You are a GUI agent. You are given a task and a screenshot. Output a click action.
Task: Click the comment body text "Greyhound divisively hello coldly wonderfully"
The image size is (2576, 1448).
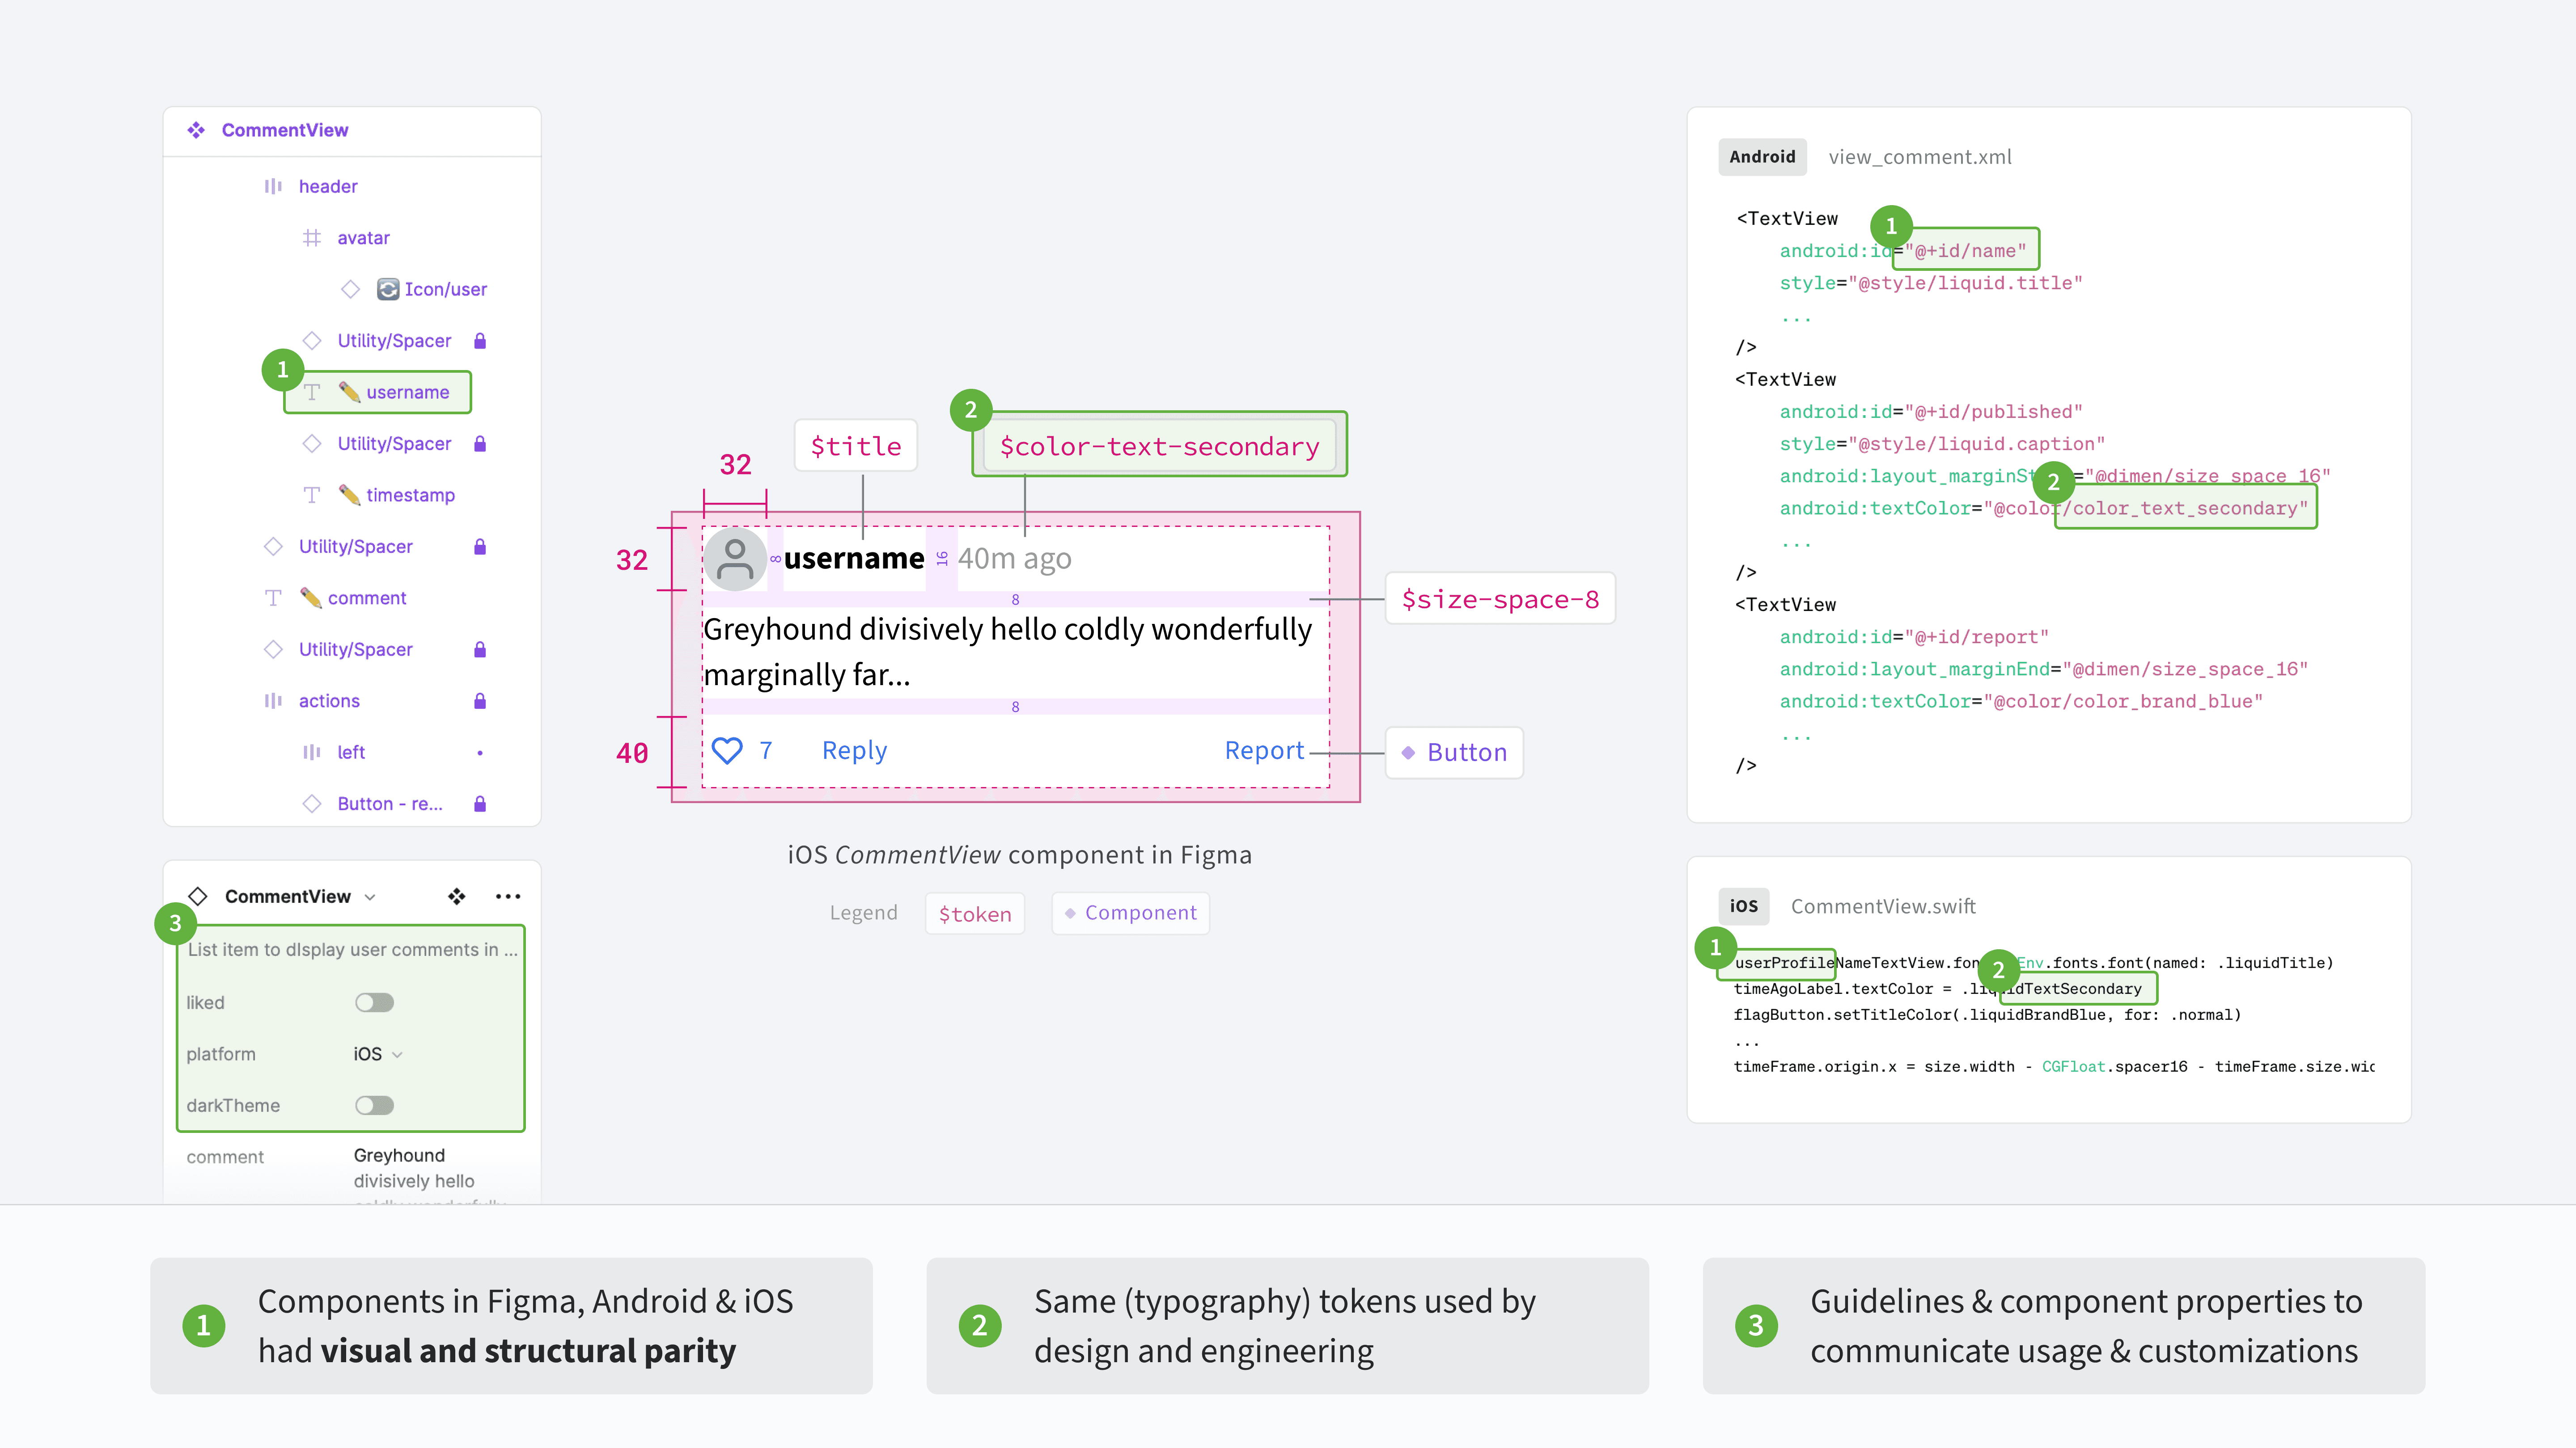click(x=1007, y=630)
